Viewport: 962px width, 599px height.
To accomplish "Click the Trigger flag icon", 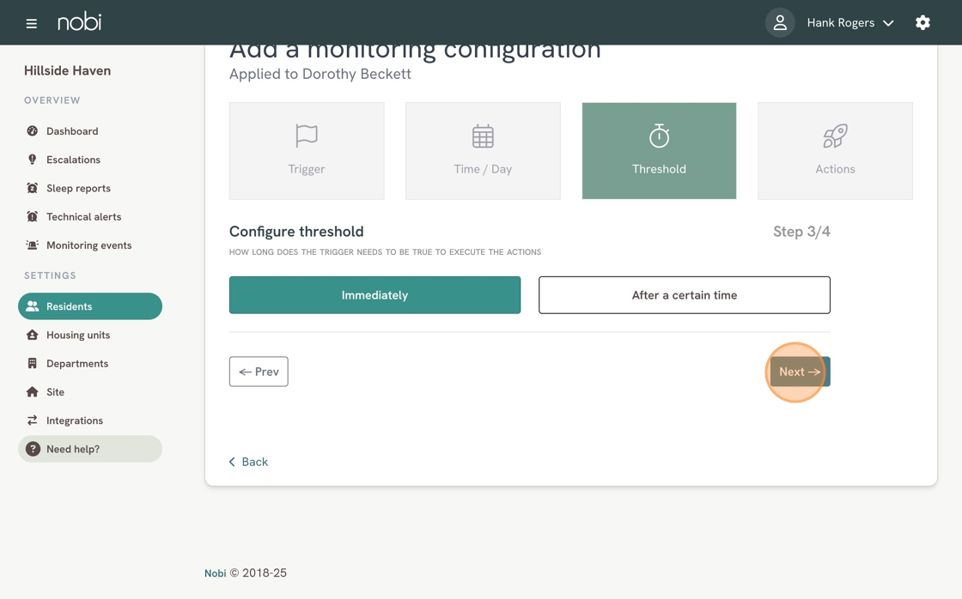I will click(x=306, y=136).
